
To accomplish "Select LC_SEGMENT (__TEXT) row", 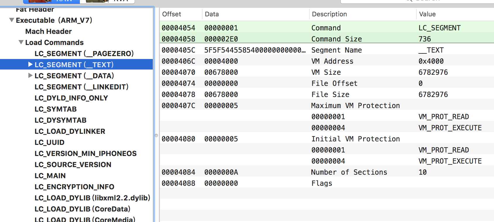I will [76, 64].
